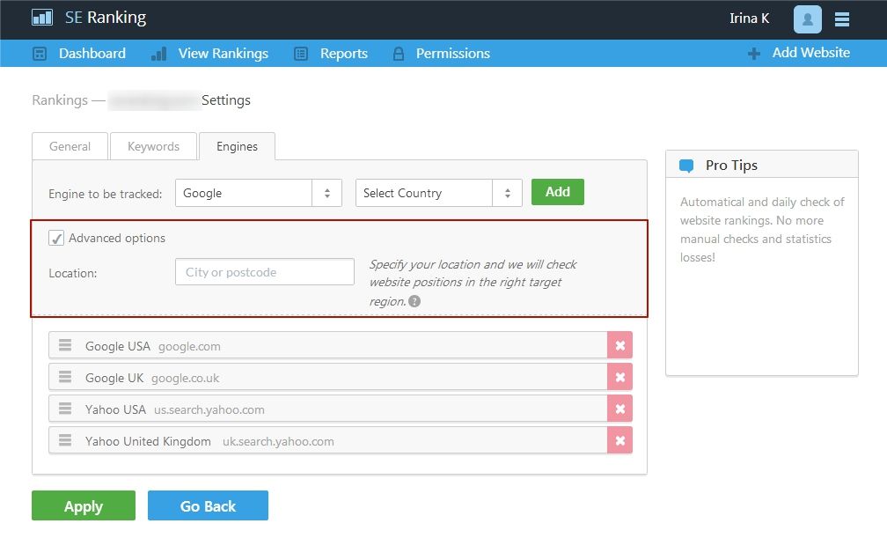Grab the Google USA reorder handle
The height and width of the screenshot is (553, 887).
[x=65, y=345]
